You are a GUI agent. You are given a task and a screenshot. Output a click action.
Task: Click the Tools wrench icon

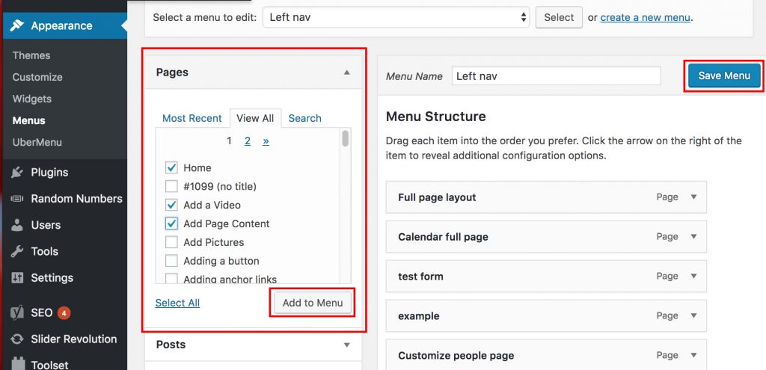tap(16, 251)
